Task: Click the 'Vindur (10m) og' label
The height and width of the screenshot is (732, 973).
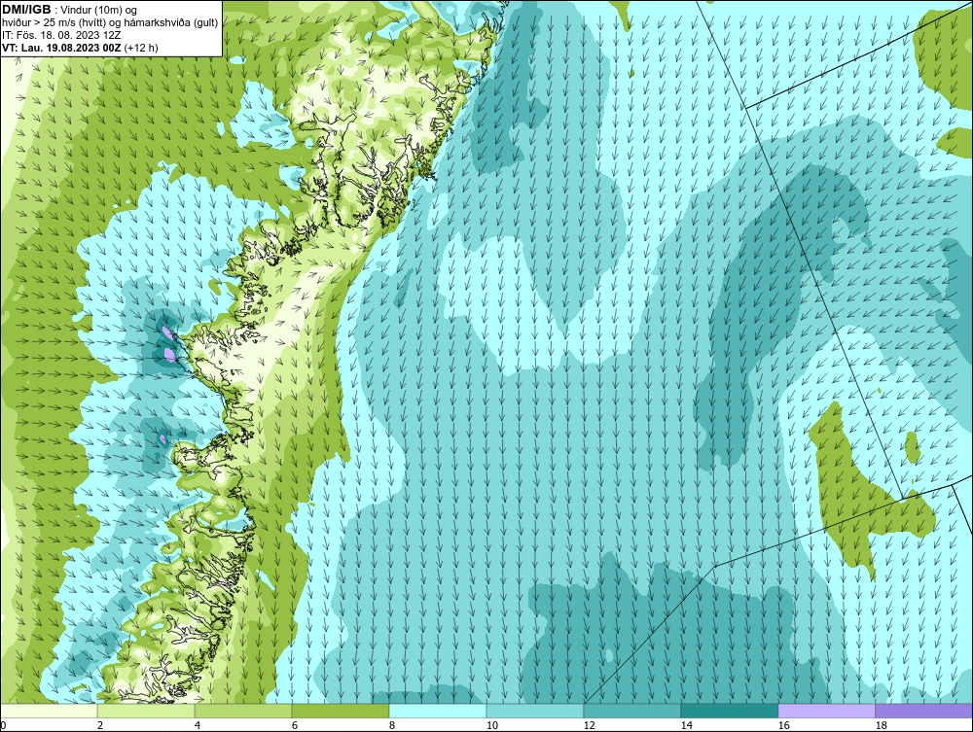Action: [x=97, y=11]
